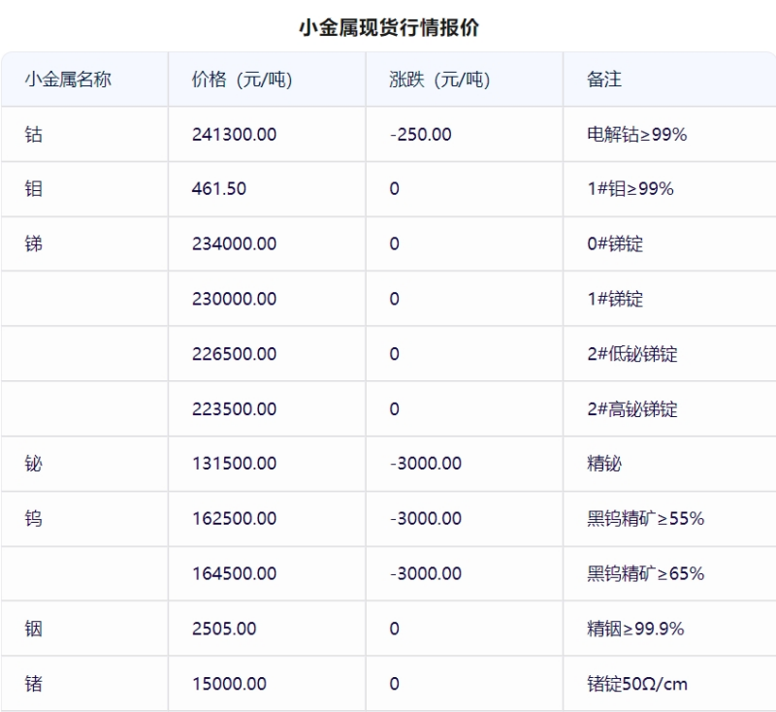Click the 钼 price 461.50

219,188
